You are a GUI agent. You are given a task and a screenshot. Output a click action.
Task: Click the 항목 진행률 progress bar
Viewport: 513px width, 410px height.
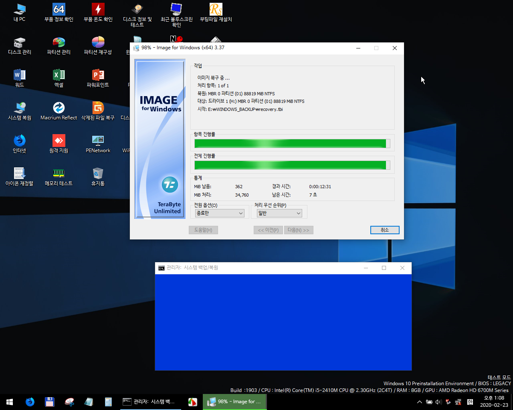tap(292, 143)
